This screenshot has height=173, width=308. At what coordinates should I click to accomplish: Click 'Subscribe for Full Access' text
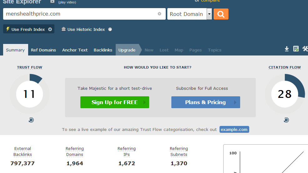[202, 88]
